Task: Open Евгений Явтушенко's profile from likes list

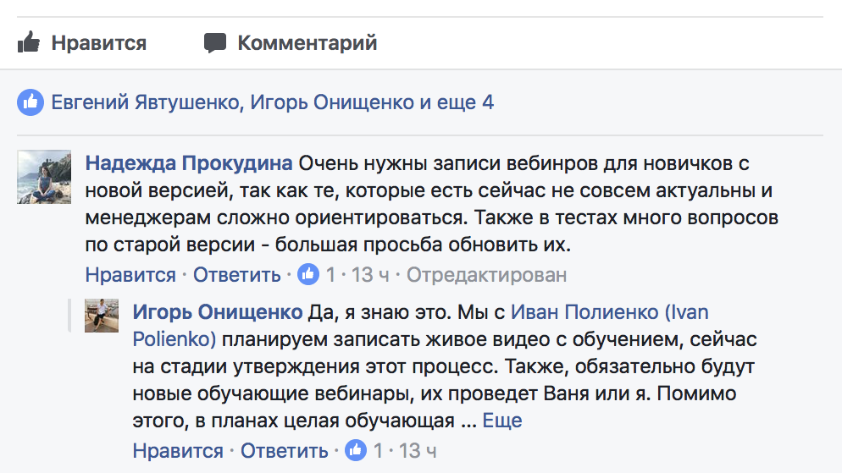Action: click(x=145, y=102)
